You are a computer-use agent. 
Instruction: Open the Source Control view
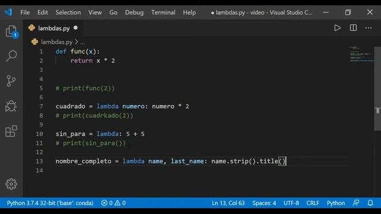11,81
